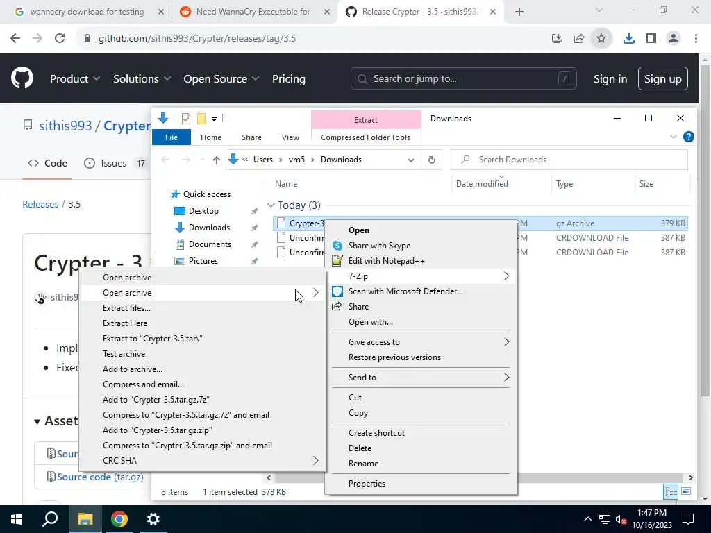The width and height of the screenshot is (711, 533).
Task: Go back in Chrome history
Action: 15,38
